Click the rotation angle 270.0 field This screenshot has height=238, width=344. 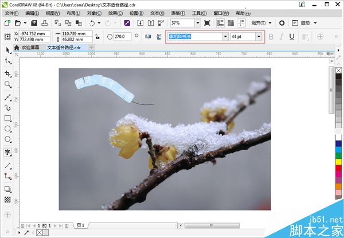[x=122, y=37]
